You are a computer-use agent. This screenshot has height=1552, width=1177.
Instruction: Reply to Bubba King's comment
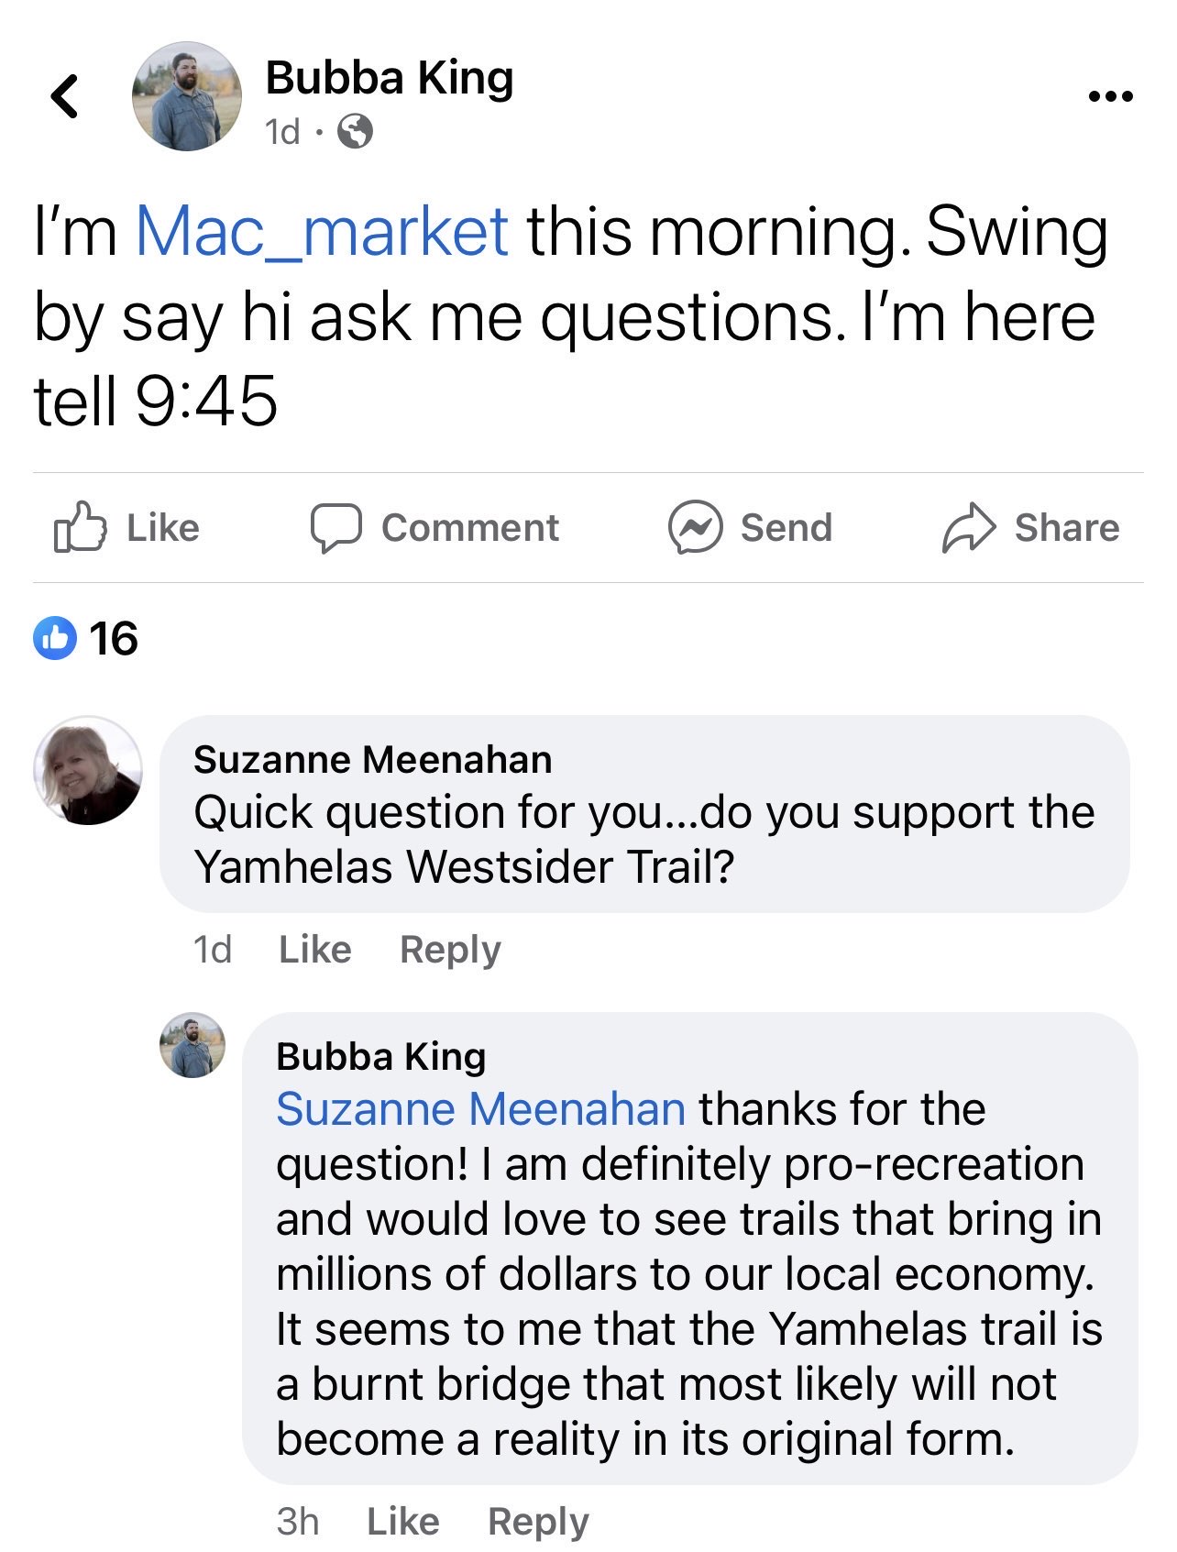tap(538, 1522)
